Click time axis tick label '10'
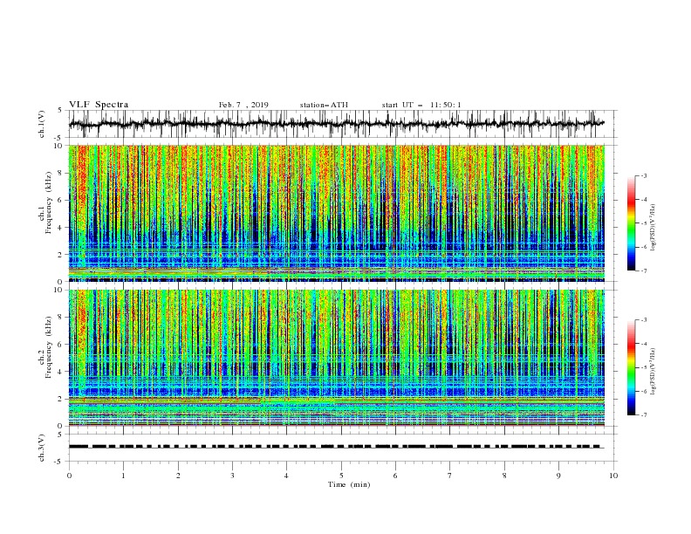The height and width of the screenshot is (534, 691). pyautogui.click(x=613, y=476)
